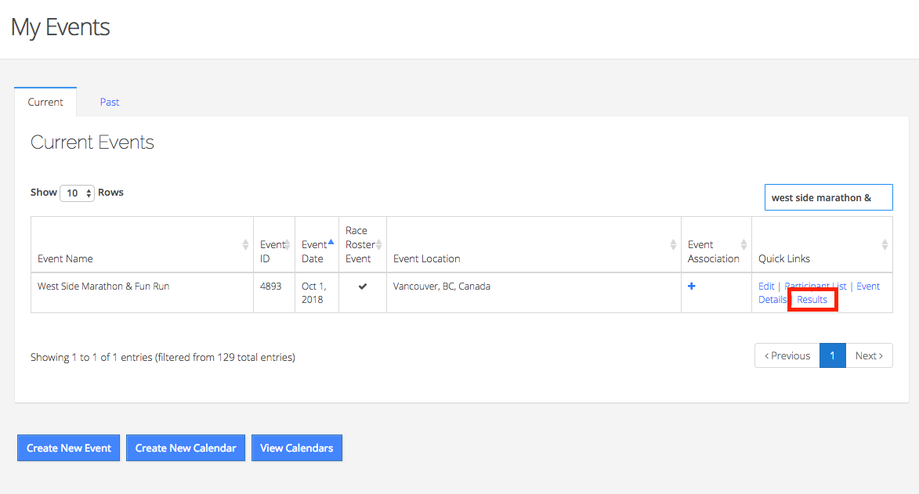Click the West Side Marathon & Fun Run name

(103, 286)
